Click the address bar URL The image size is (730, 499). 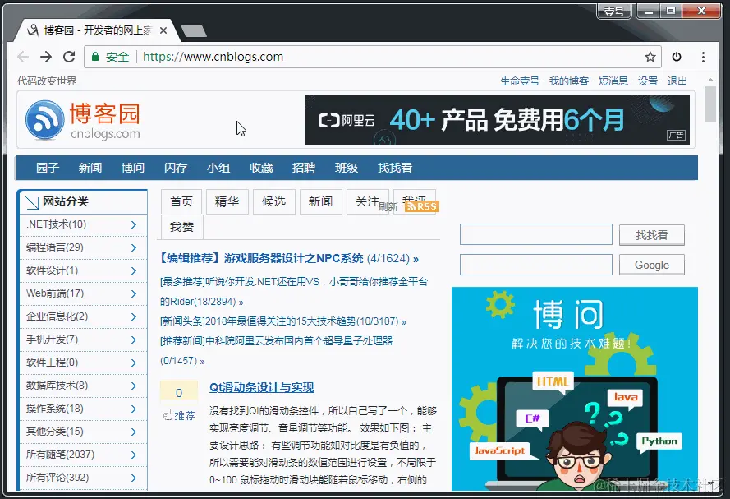coord(213,57)
